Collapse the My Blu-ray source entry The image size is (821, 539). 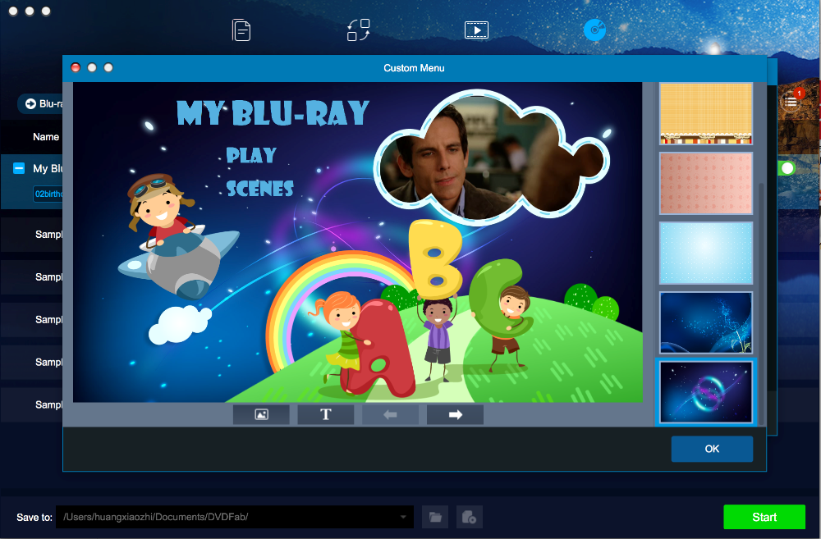pyautogui.click(x=19, y=168)
